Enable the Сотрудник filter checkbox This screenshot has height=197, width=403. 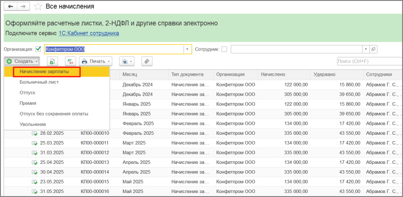(224, 49)
